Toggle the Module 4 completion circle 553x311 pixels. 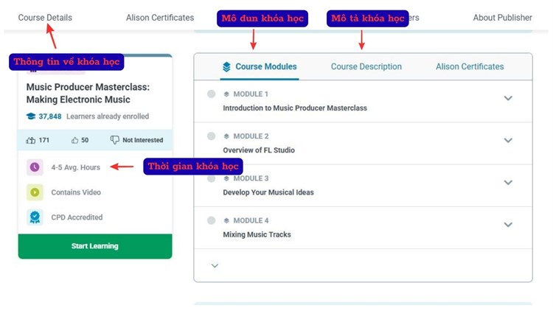click(212, 220)
